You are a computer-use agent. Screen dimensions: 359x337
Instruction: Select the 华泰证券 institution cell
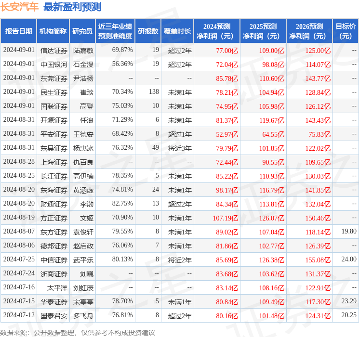point(54,301)
